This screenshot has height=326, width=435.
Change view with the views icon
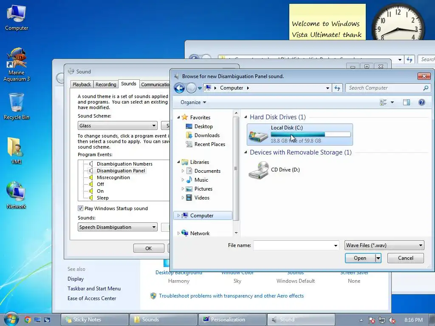[383, 102]
